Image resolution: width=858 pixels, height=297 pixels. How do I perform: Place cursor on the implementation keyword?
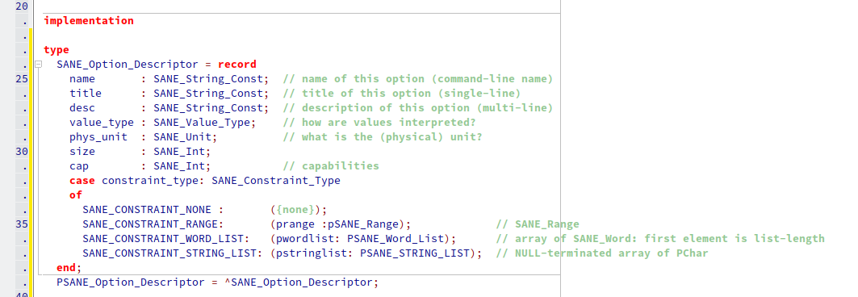pyautogui.click(x=89, y=21)
